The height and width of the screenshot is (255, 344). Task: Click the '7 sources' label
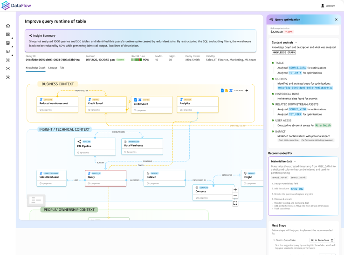click(x=239, y=90)
